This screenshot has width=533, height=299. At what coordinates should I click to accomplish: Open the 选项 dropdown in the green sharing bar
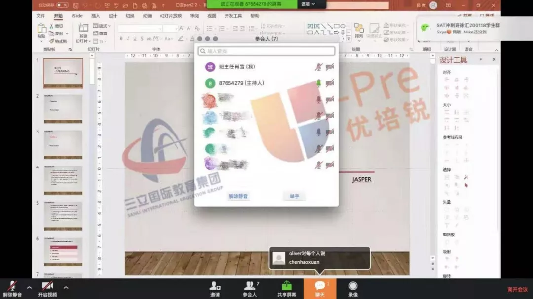[x=308, y=4]
